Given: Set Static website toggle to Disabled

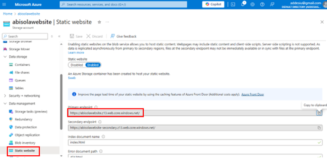Looking at the screenshot, I should pyautogui.click(x=77, y=65).
